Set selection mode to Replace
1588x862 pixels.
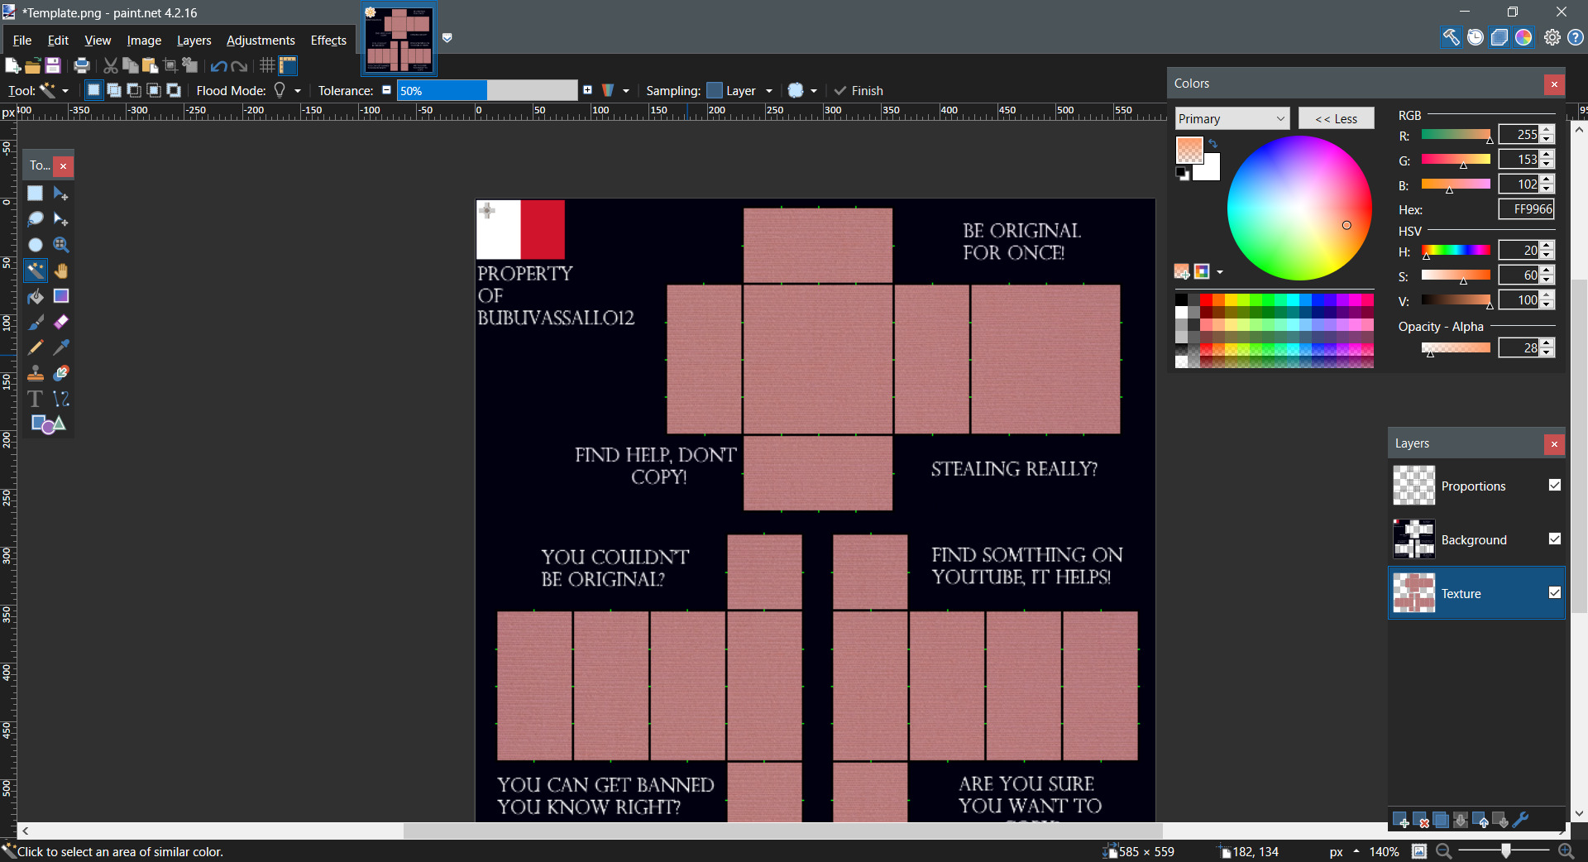click(x=93, y=90)
